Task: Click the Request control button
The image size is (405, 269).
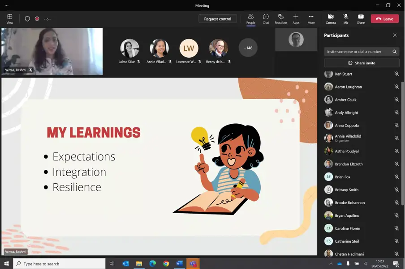Action: (x=217, y=19)
